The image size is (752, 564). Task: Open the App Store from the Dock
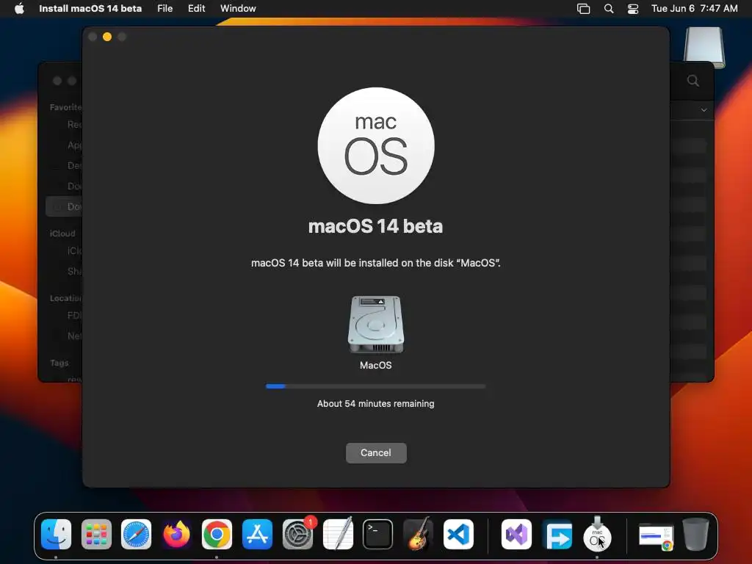click(257, 535)
